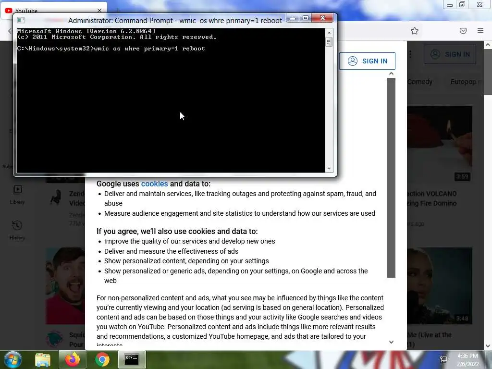Click bullet 'Improve the quality of our services'
The height and width of the screenshot is (369, 492).
click(189, 241)
